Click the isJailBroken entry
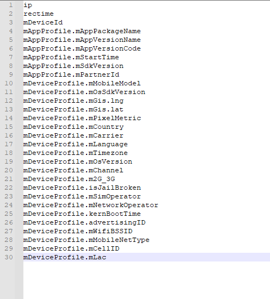The image size is (270, 299). point(82,188)
